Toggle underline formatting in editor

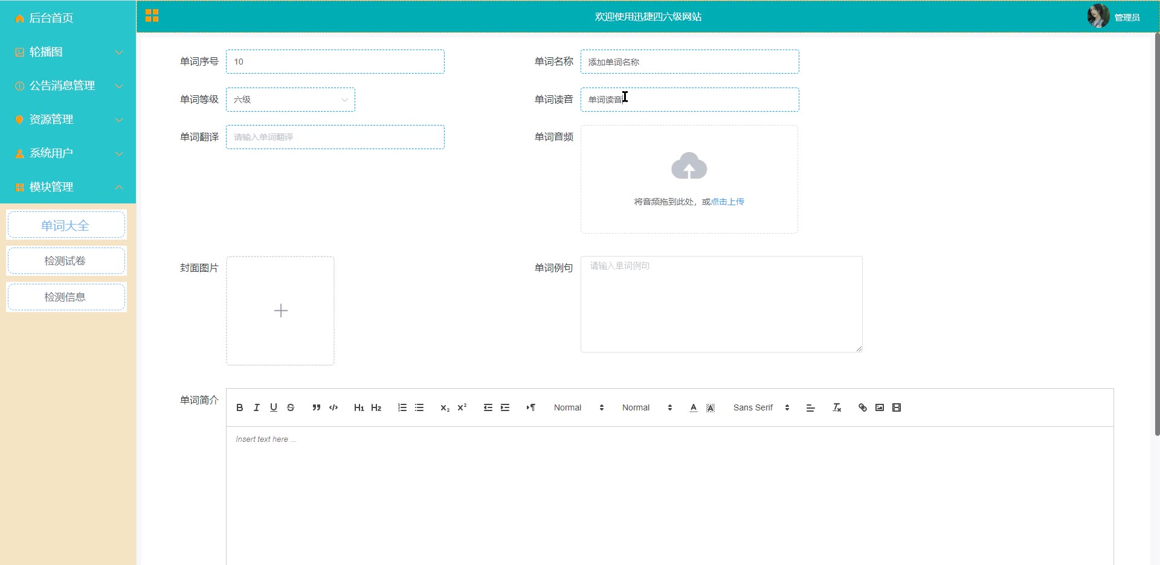click(274, 407)
